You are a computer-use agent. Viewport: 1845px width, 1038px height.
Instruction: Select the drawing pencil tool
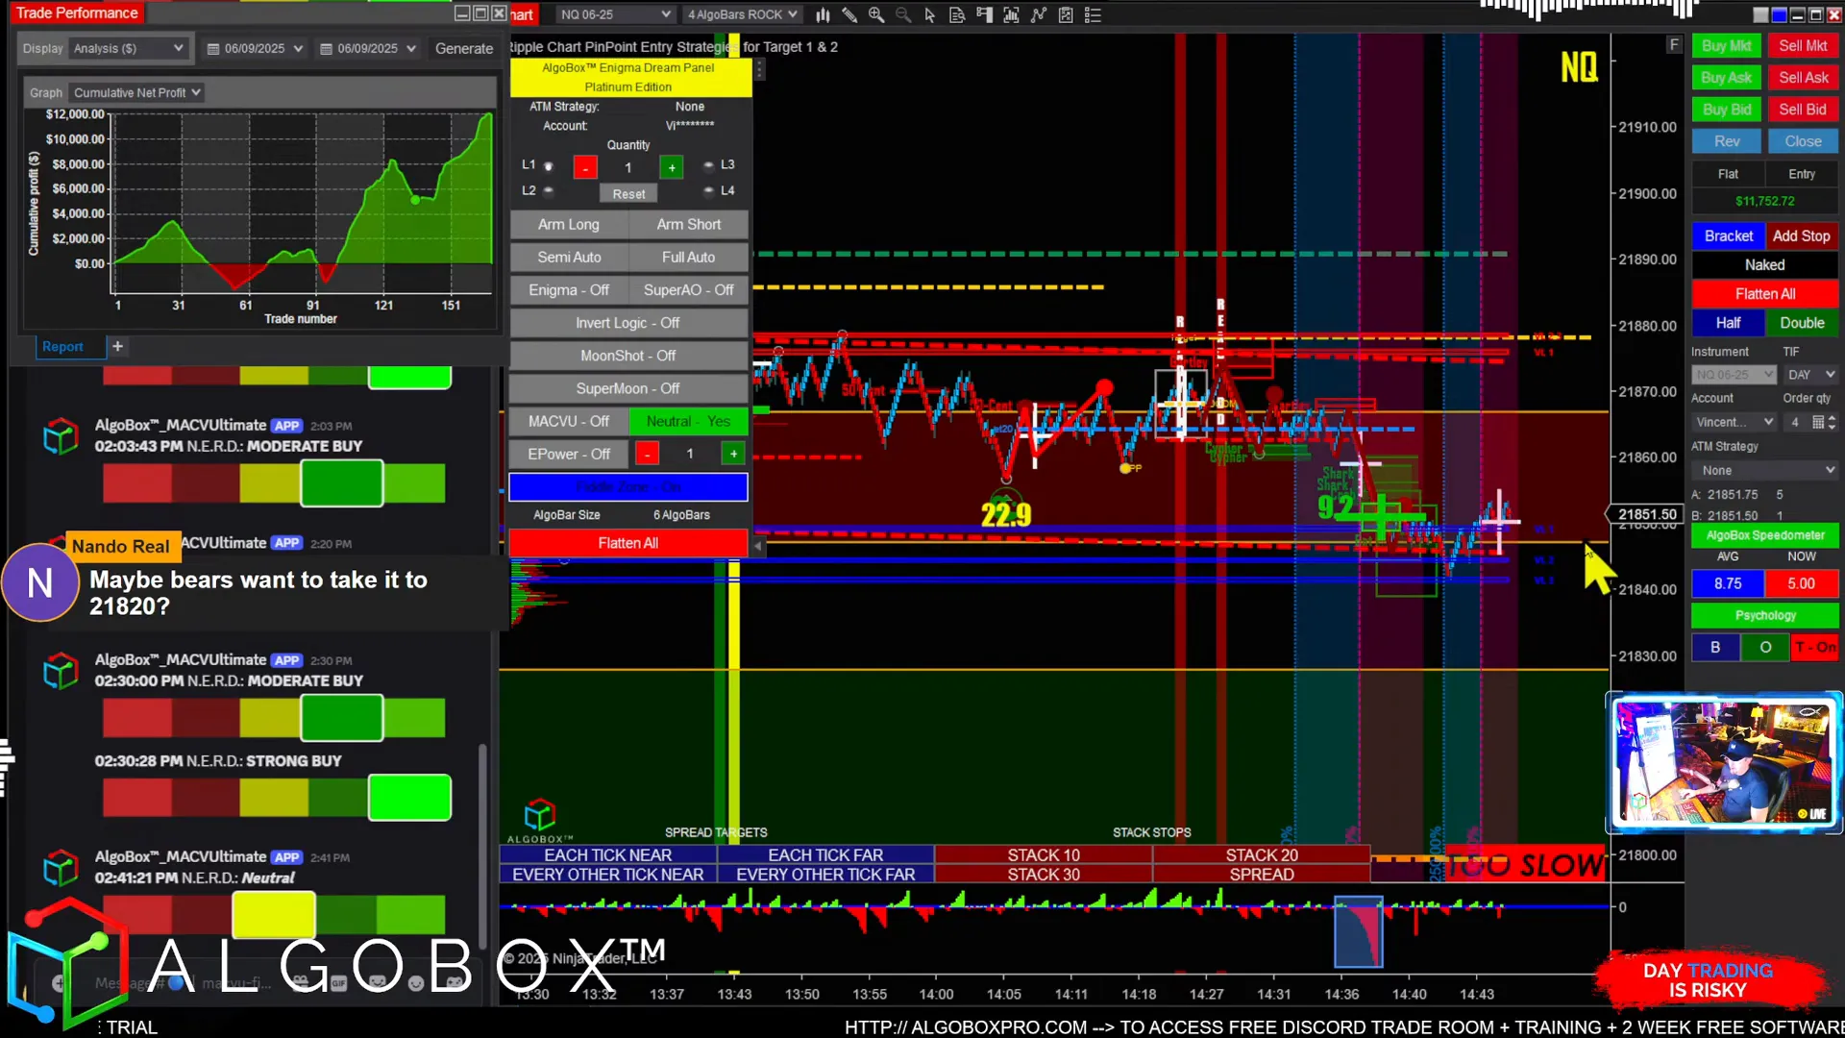point(849,14)
